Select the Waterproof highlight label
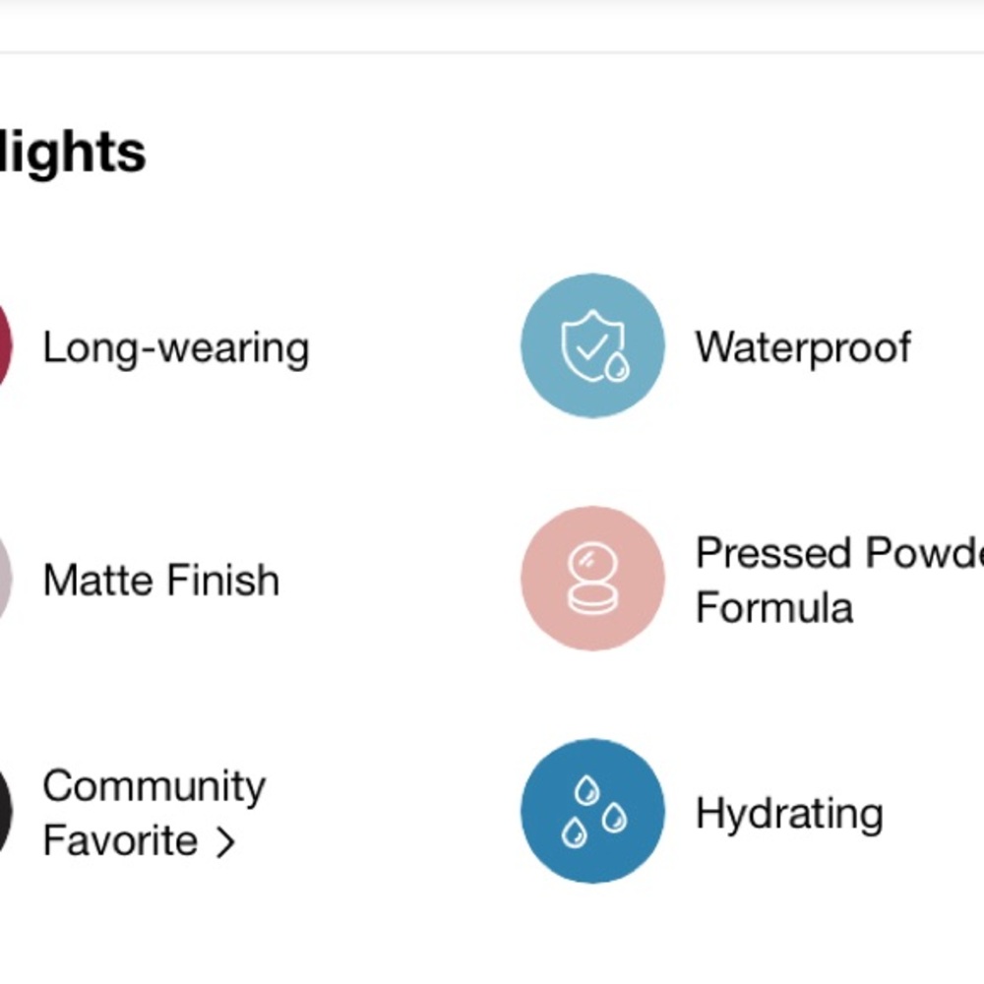Viewport: 984px width, 984px height. point(803,347)
